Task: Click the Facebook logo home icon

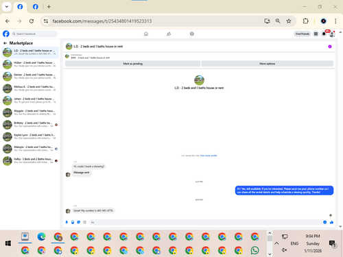Action: pyautogui.click(x=6, y=34)
